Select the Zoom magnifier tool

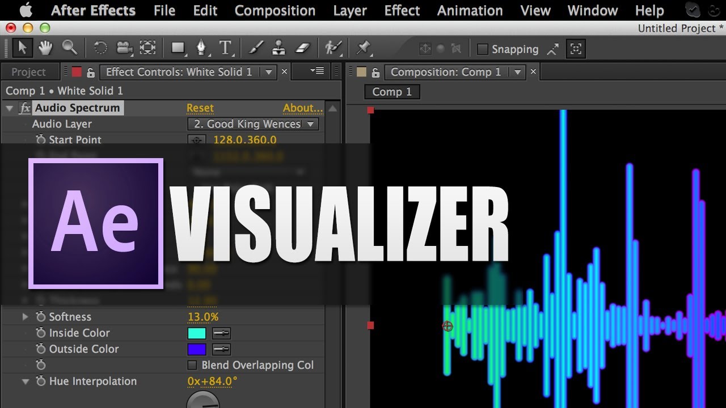pyautogui.click(x=69, y=48)
